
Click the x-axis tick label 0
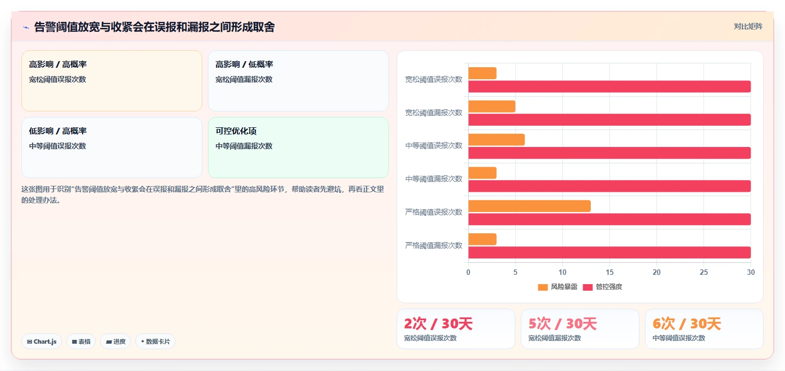[x=468, y=272]
